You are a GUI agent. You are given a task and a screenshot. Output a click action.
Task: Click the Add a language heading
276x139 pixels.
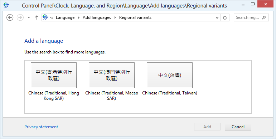44,41
